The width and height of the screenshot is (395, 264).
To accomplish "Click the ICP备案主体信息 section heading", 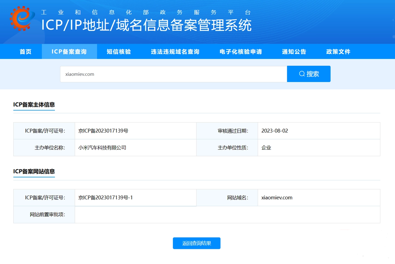I will pyautogui.click(x=34, y=105).
